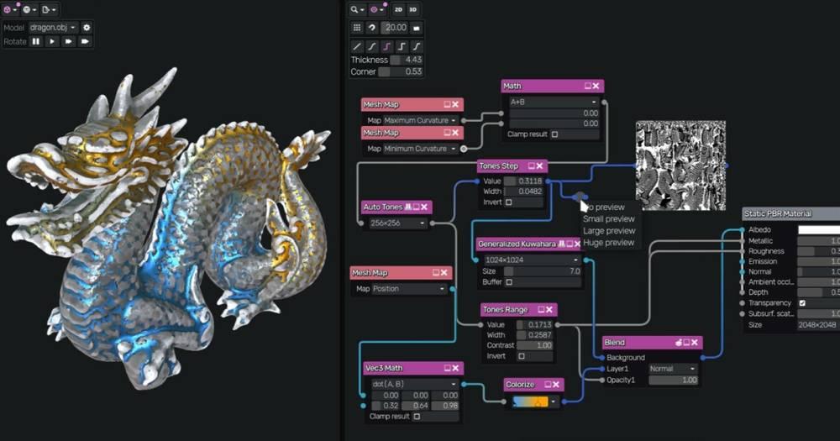Expand the Maximum Curvature map dropdown
This screenshot has height=441, width=840.
point(421,120)
